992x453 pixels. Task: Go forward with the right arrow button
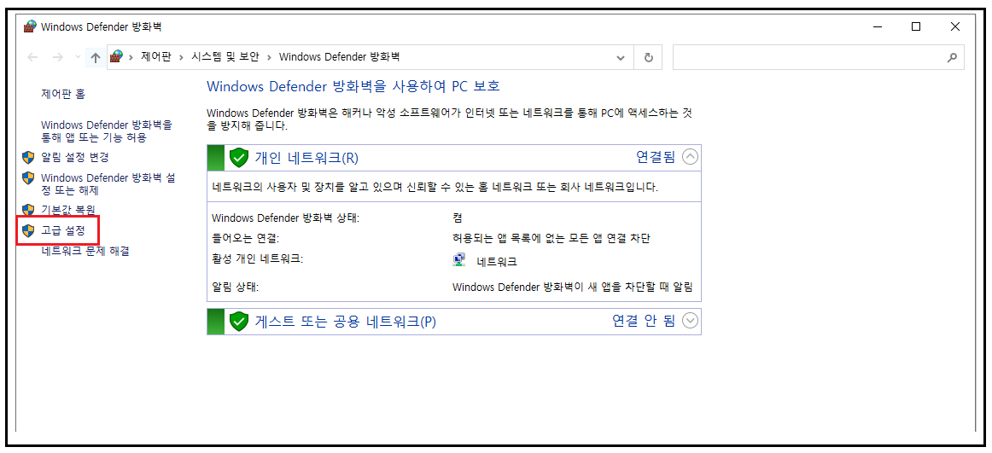pyautogui.click(x=57, y=57)
